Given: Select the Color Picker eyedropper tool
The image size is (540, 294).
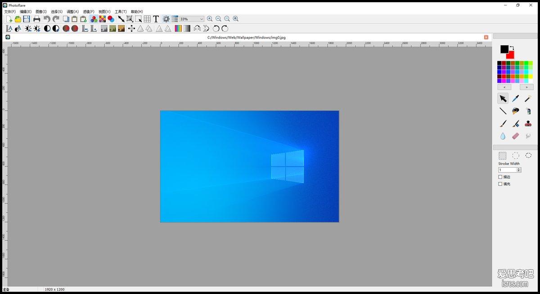Looking at the screenshot, I should coord(516,98).
